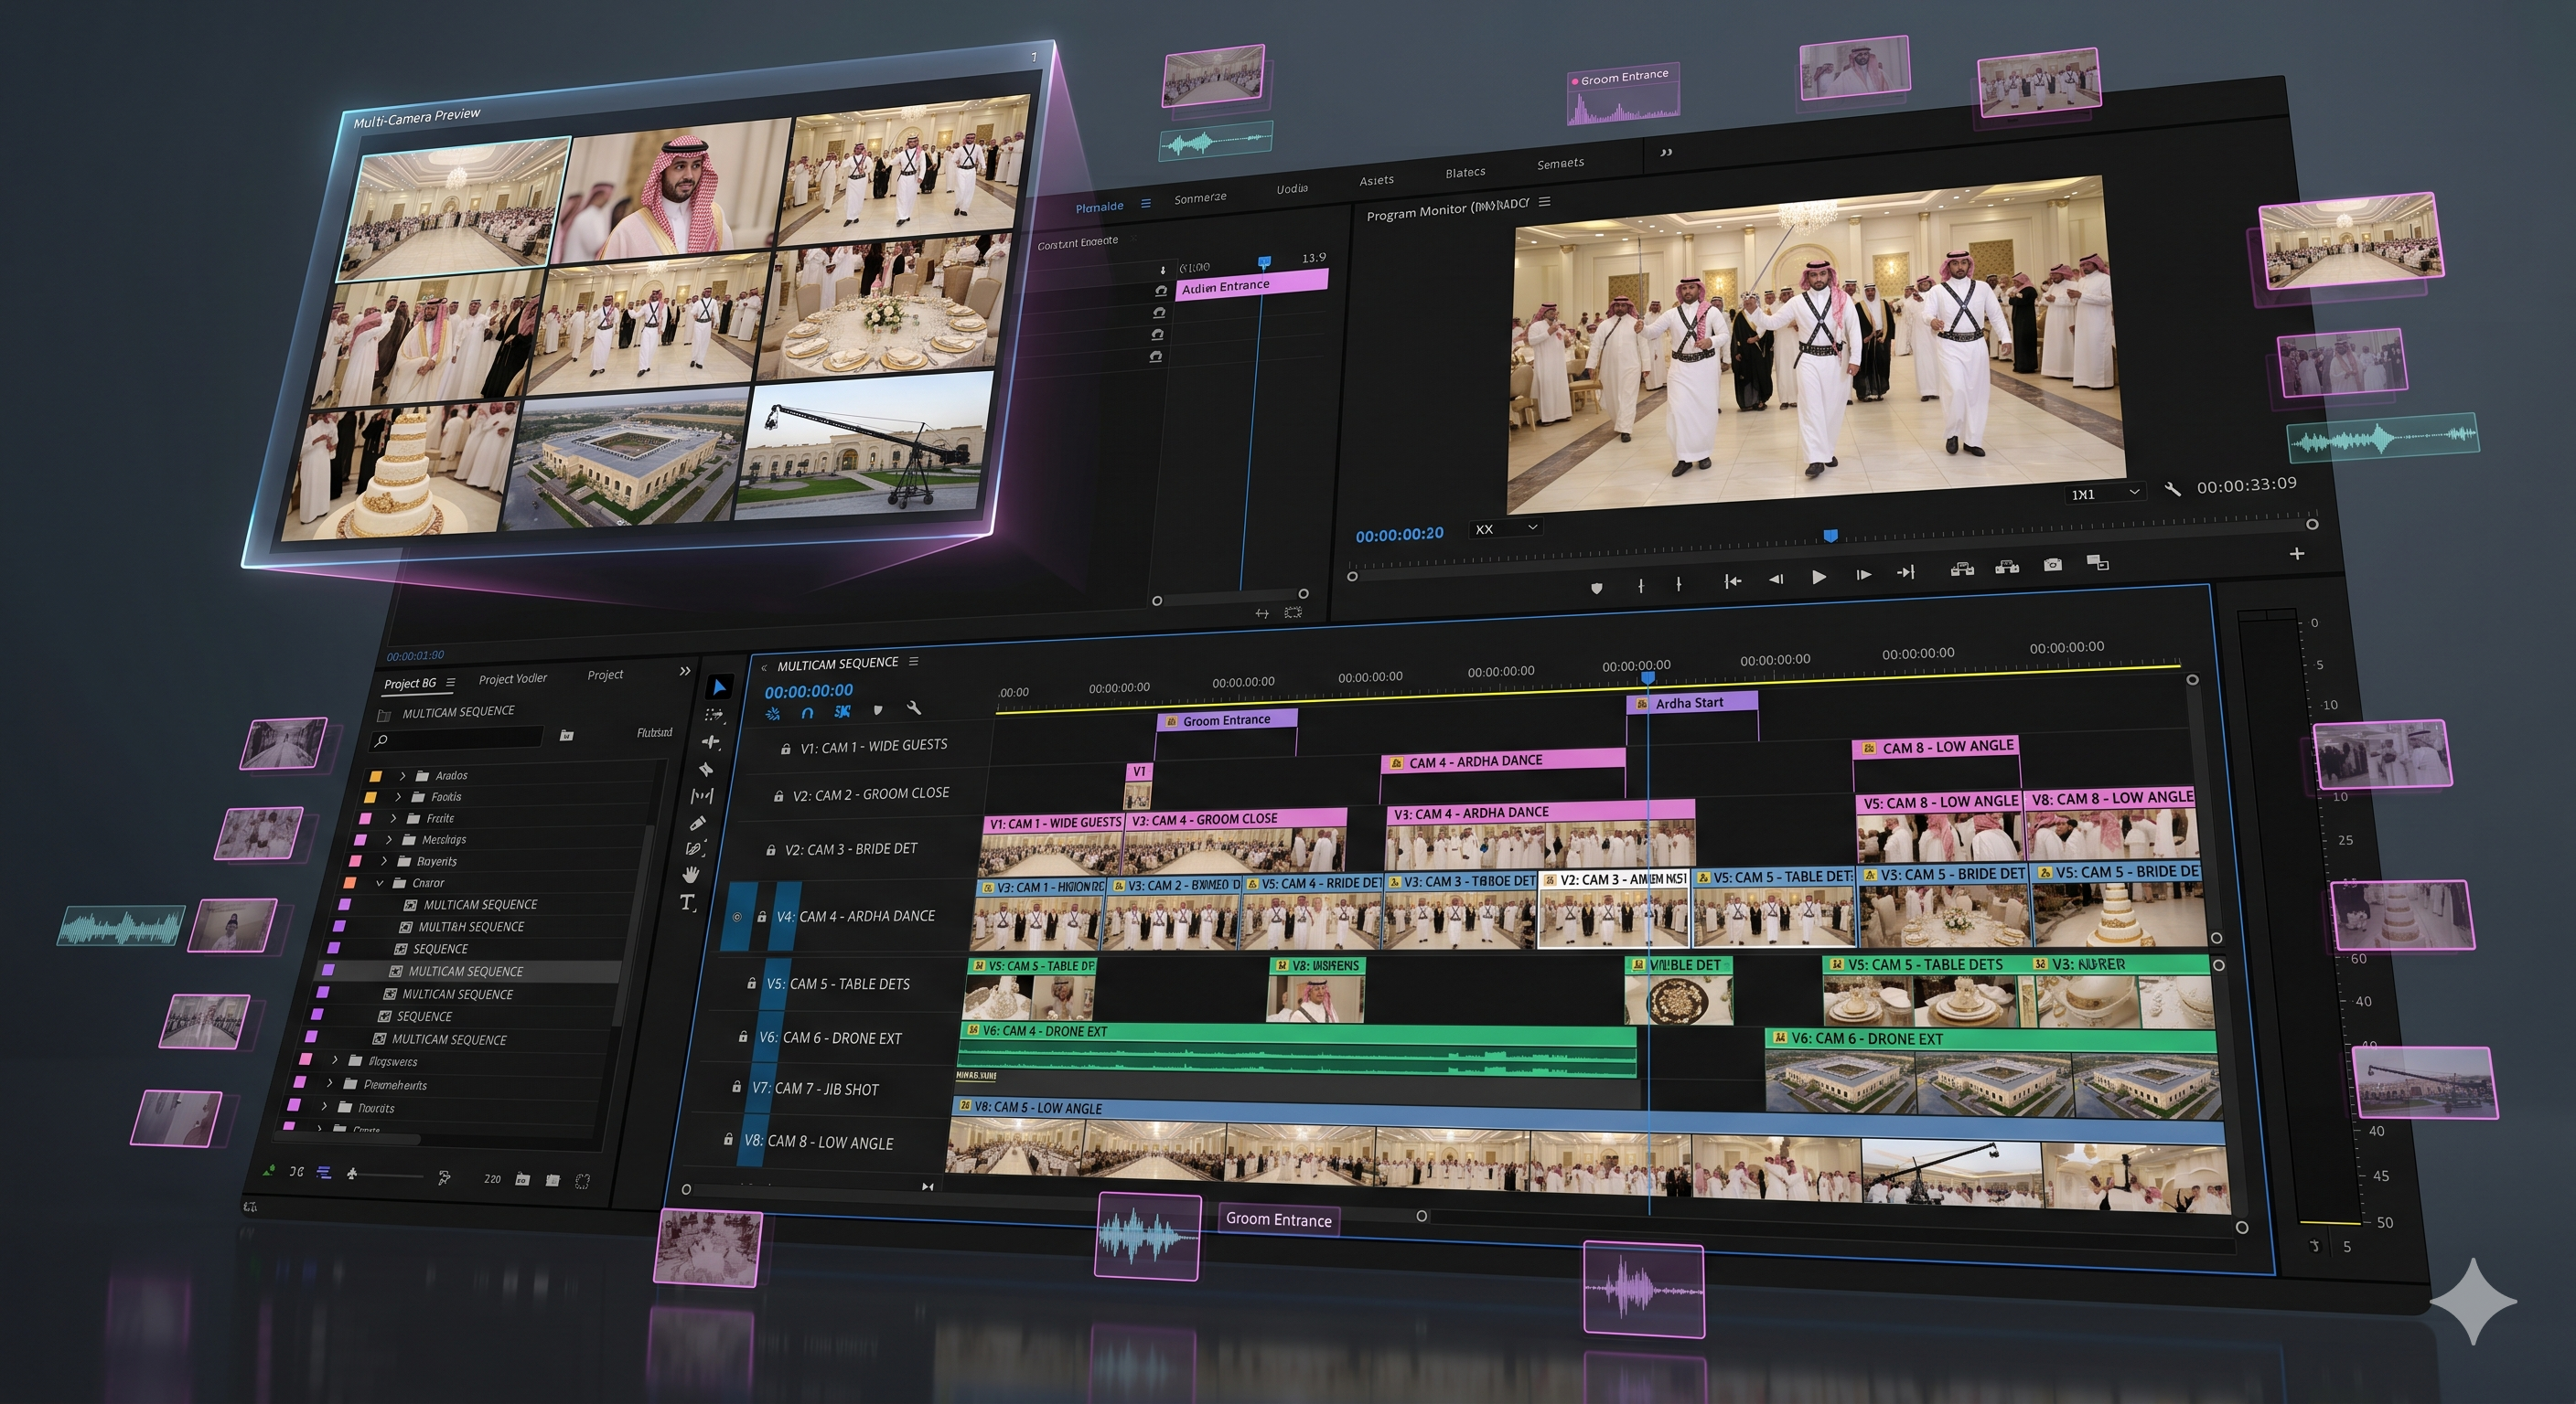
Task: Select the Ripple Edit tool
Action: (711, 741)
